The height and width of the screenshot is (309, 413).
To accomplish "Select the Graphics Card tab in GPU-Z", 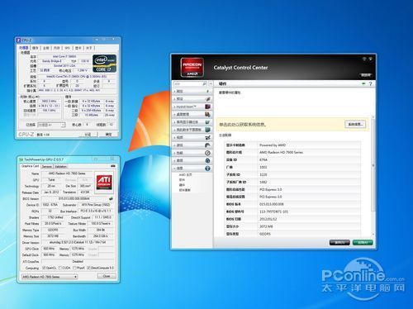I will coord(31,166).
